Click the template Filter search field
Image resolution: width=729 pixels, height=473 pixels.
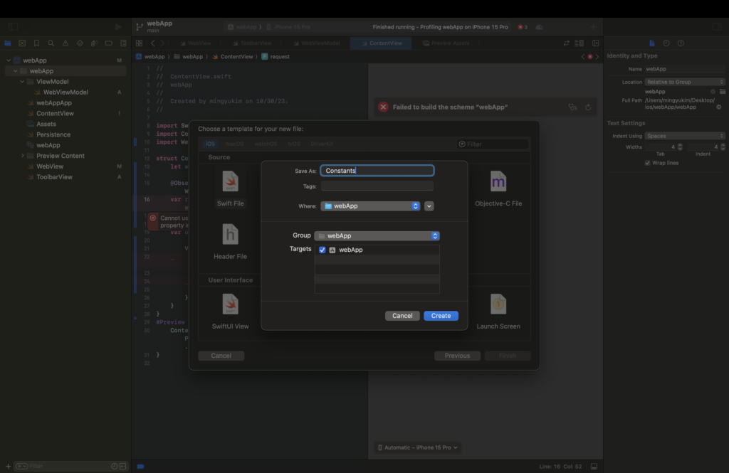coord(493,144)
